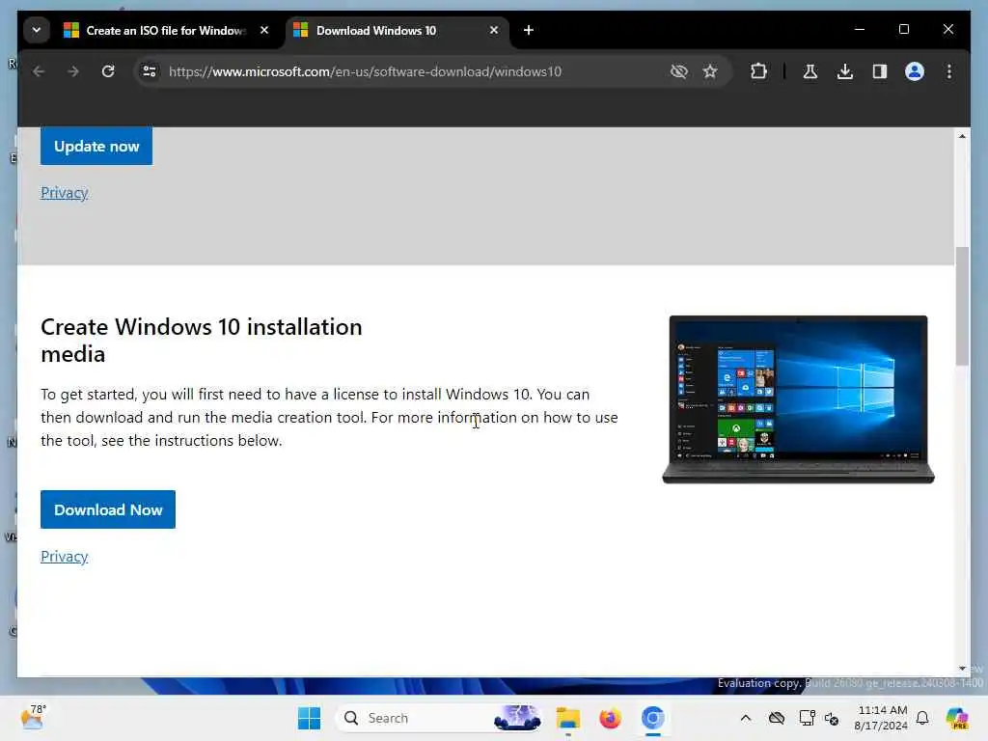Image resolution: width=988 pixels, height=741 pixels.
Task: Click the Windows 10 laptop image
Action: pyautogui.click(x=798, y=399)
